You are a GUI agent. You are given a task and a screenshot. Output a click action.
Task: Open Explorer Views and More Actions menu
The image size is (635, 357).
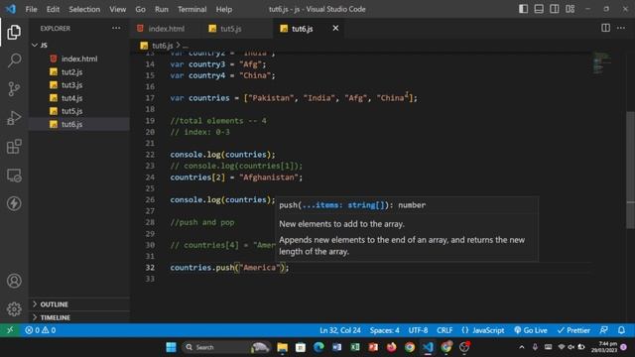(x=116, y=28)
